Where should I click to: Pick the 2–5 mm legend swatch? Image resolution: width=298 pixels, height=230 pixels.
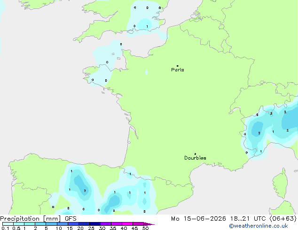pyautogui.click(x=40, y=224)
